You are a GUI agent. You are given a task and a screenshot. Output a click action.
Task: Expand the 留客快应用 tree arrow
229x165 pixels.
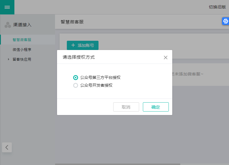pyautogui.click(x=8, y=60)
